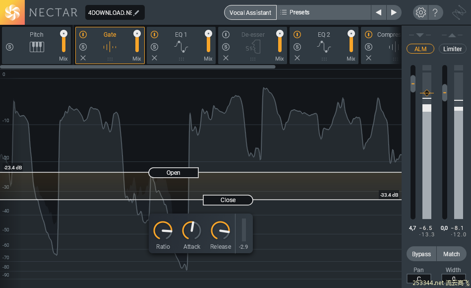The image size is (471, 288).
Task: Open help question mark
Action: click(435, 12)
